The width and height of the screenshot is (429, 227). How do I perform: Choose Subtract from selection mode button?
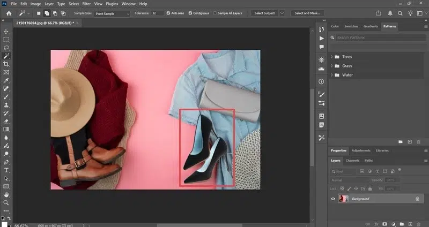point(55,13)
